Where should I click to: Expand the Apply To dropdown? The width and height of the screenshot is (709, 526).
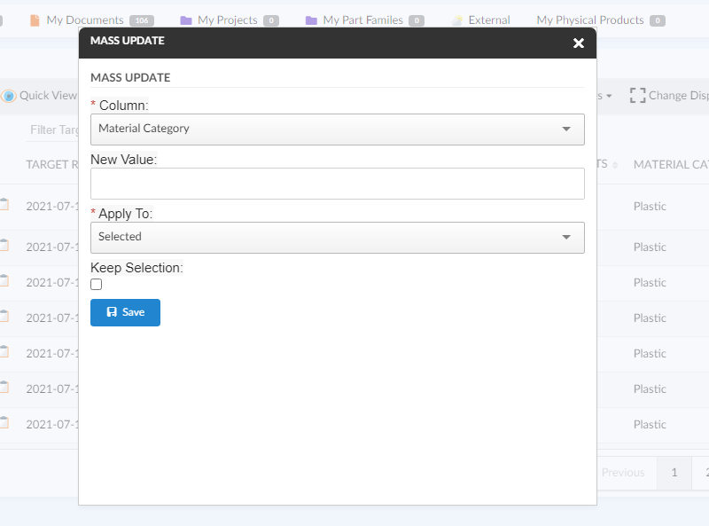tap(337, 238)
